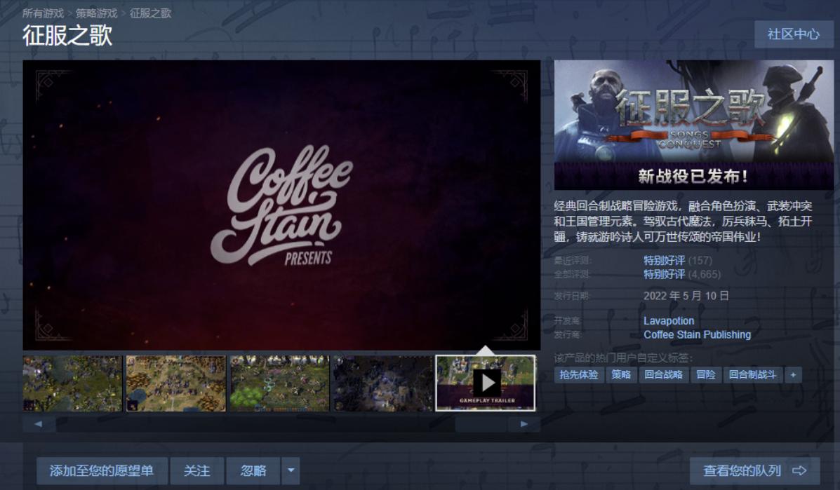Click the 忽略 ignore button
Image resolution: width=840 pixels, height=490 pixels.
click(253, 471)
